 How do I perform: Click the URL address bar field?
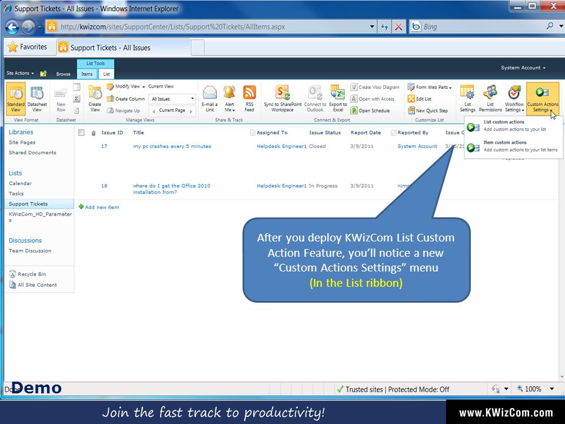212,26
